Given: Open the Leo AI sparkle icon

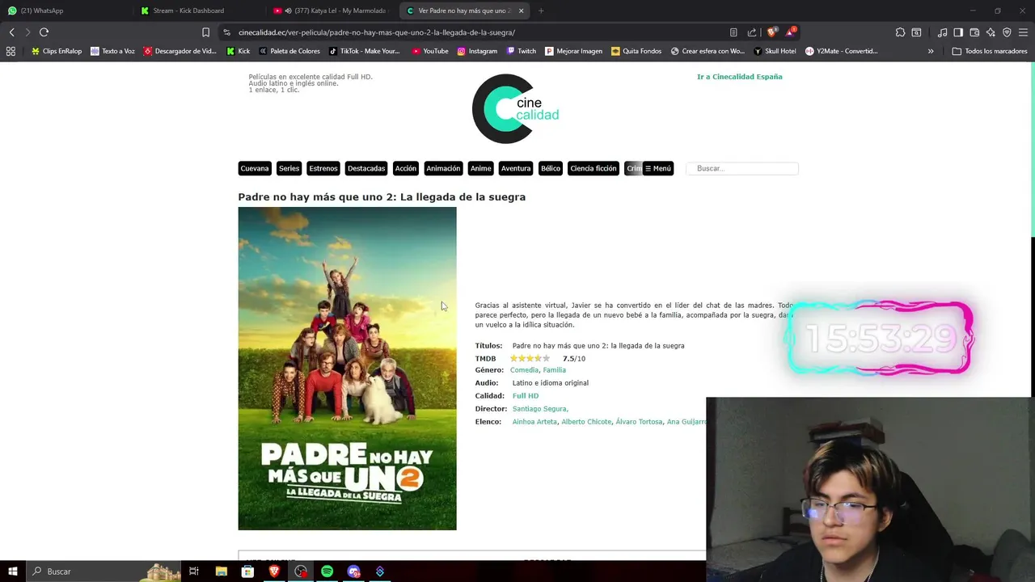Looking at the screenshot, I should point(991,32).
